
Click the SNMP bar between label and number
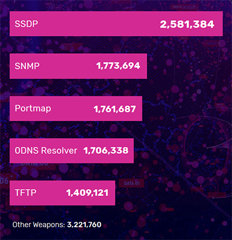[68, 66]
